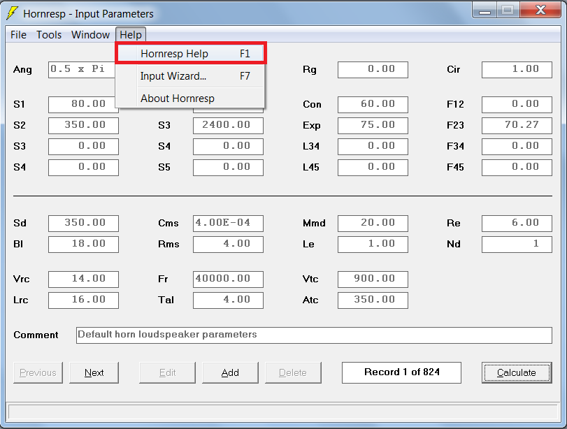
Task: Click the F12 input field
Action: pyautogui.click(x=517, y=104)
